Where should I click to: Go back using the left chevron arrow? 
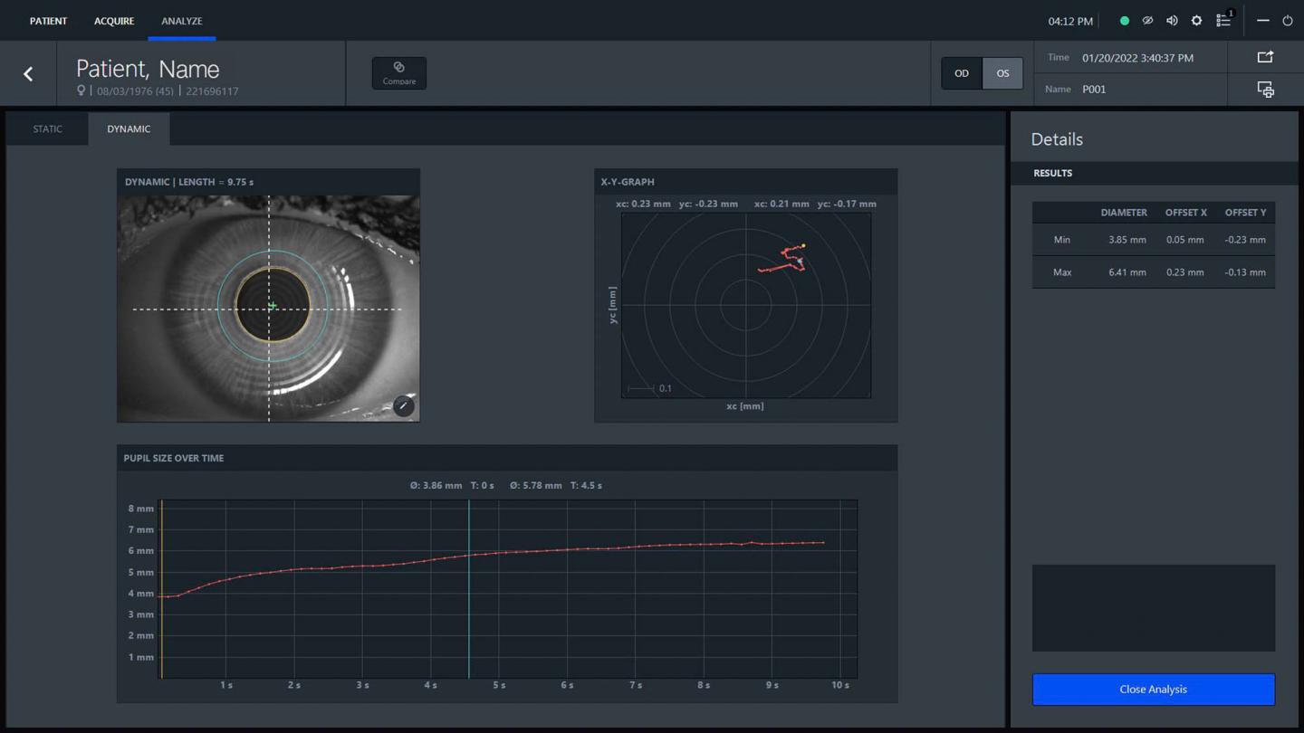[28, 74]
